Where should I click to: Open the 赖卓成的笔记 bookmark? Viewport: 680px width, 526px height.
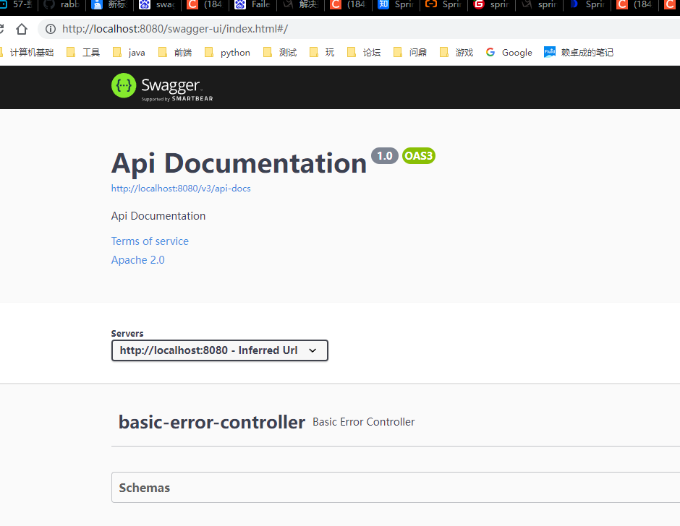tap(579, 53)
